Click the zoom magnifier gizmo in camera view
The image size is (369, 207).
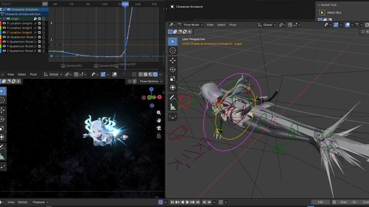tap(159, 112)
